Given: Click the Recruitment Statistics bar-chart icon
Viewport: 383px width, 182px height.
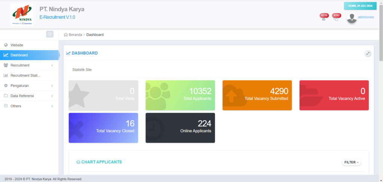Looking at the screenshot, I should [6, 75].
